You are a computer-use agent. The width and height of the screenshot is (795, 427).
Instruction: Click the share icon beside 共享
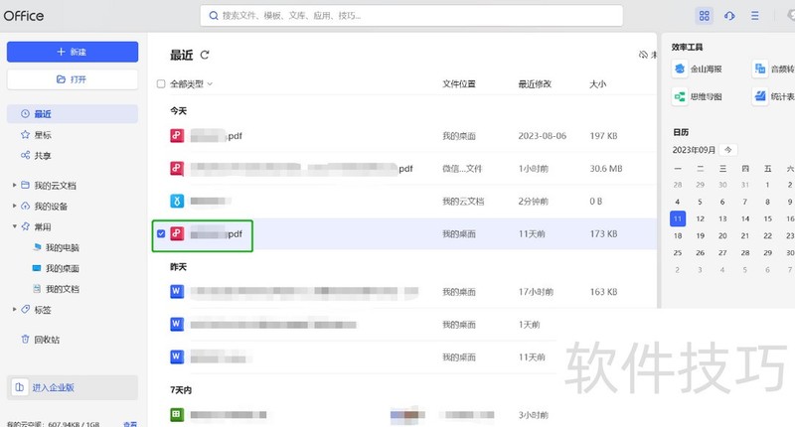pyautogui.click(x=25, y=155)
